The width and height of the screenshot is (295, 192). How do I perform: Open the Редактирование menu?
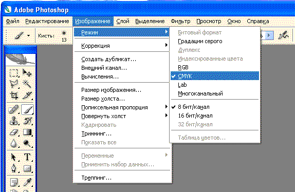47,21
